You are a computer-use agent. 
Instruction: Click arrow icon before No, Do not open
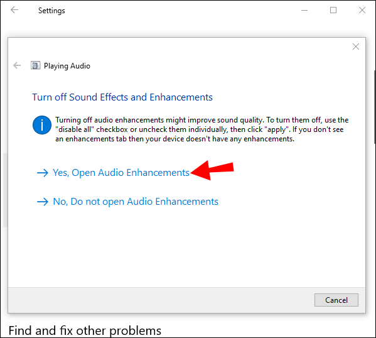(x=43, y=202)
